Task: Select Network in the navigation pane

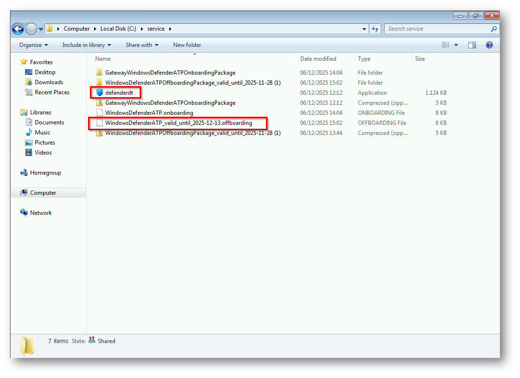Action: pos(41,213)
